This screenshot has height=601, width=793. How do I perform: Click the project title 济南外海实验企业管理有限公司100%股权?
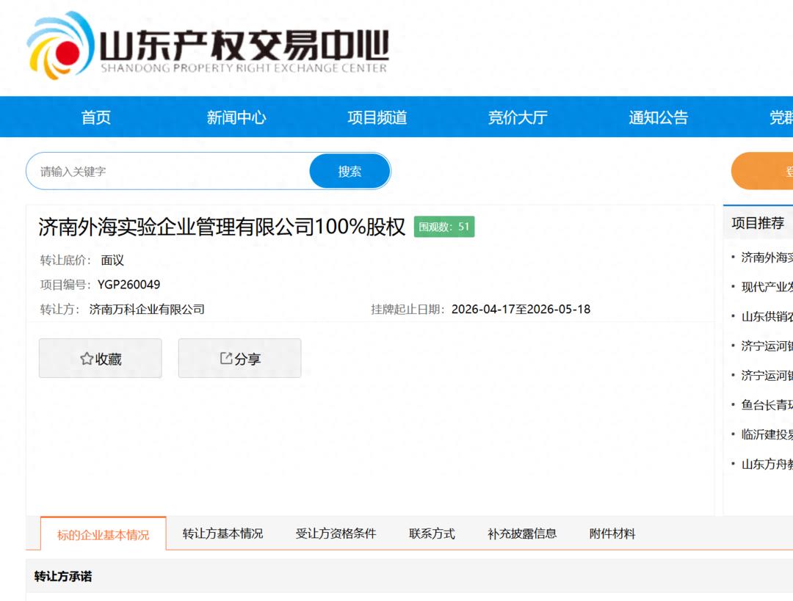coord(222,227)
